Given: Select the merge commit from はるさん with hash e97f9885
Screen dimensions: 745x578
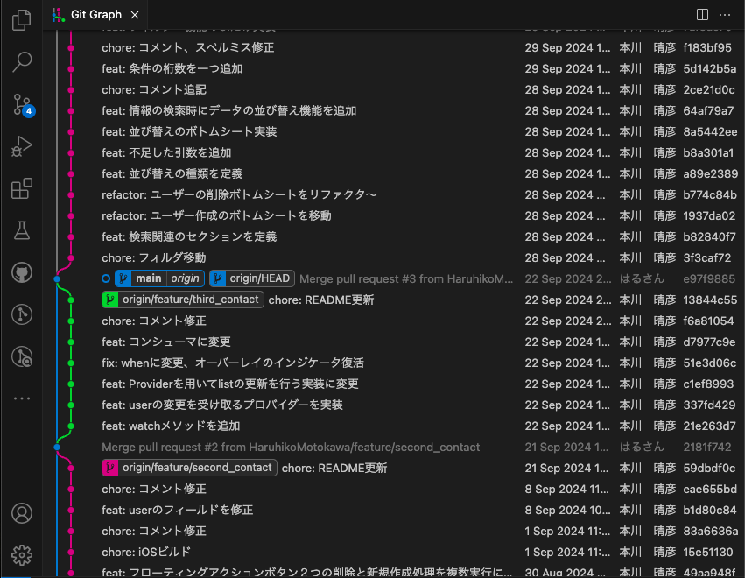Looking at the screenshot, I should pyautogui.click(x=394, y=278).
